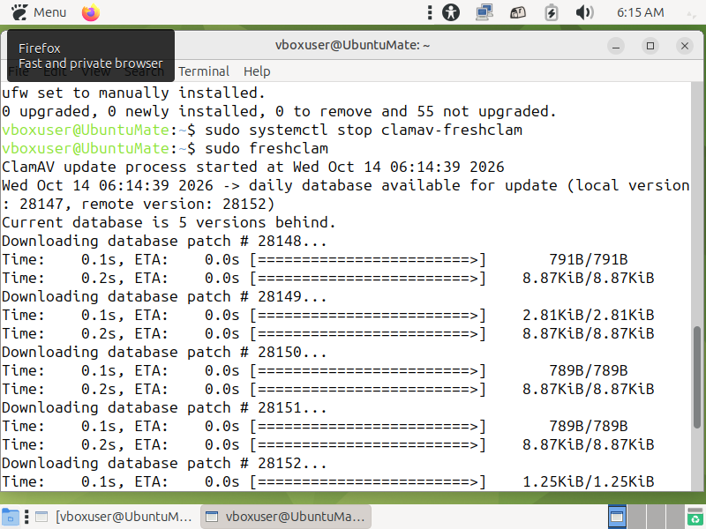Click the faded indicator right of the clock
706x529 pixels.
pyautogui.click(x=691, y=14)
